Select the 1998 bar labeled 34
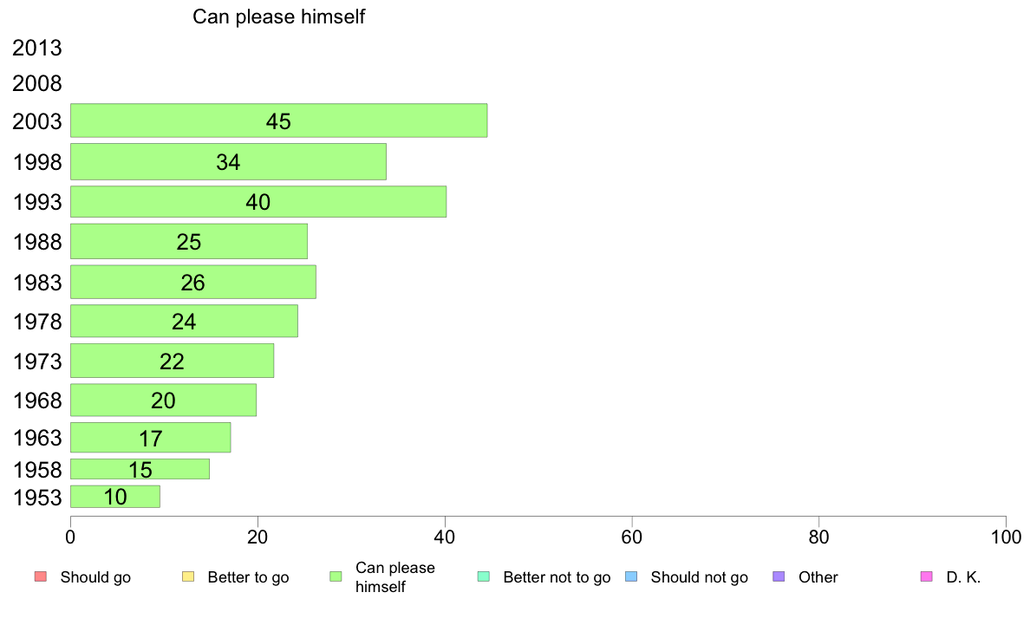This screenshot has height=638, width=1030. [228, 161]
